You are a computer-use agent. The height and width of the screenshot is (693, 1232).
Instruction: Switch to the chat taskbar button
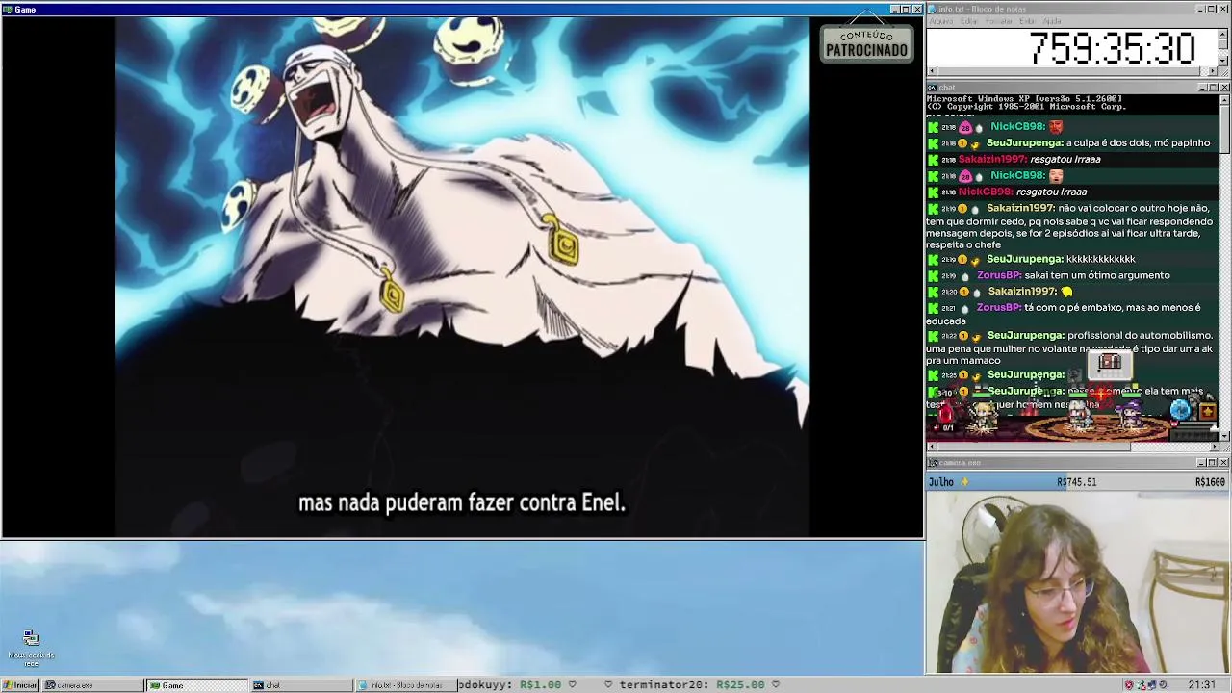[301, 685]
